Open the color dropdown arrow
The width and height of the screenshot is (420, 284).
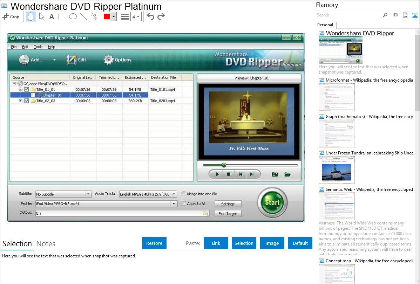[x=114, y=16]
